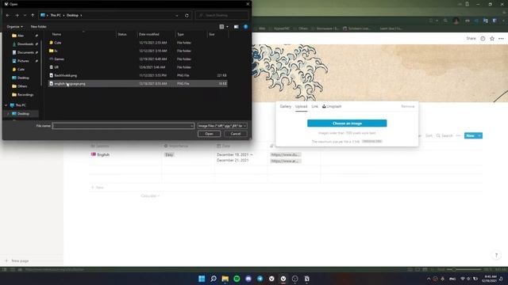Remove the page cover
This screenshot has height=285, width=508.
[407, 106]
